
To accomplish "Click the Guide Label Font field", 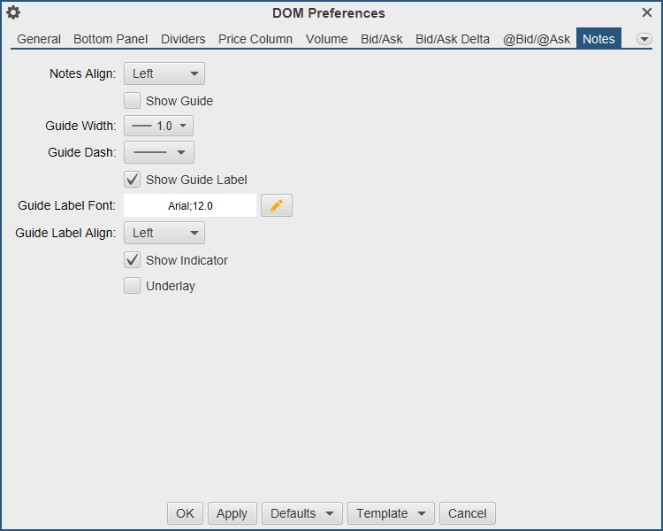I will pyautogui.click(x=190, y=206).
